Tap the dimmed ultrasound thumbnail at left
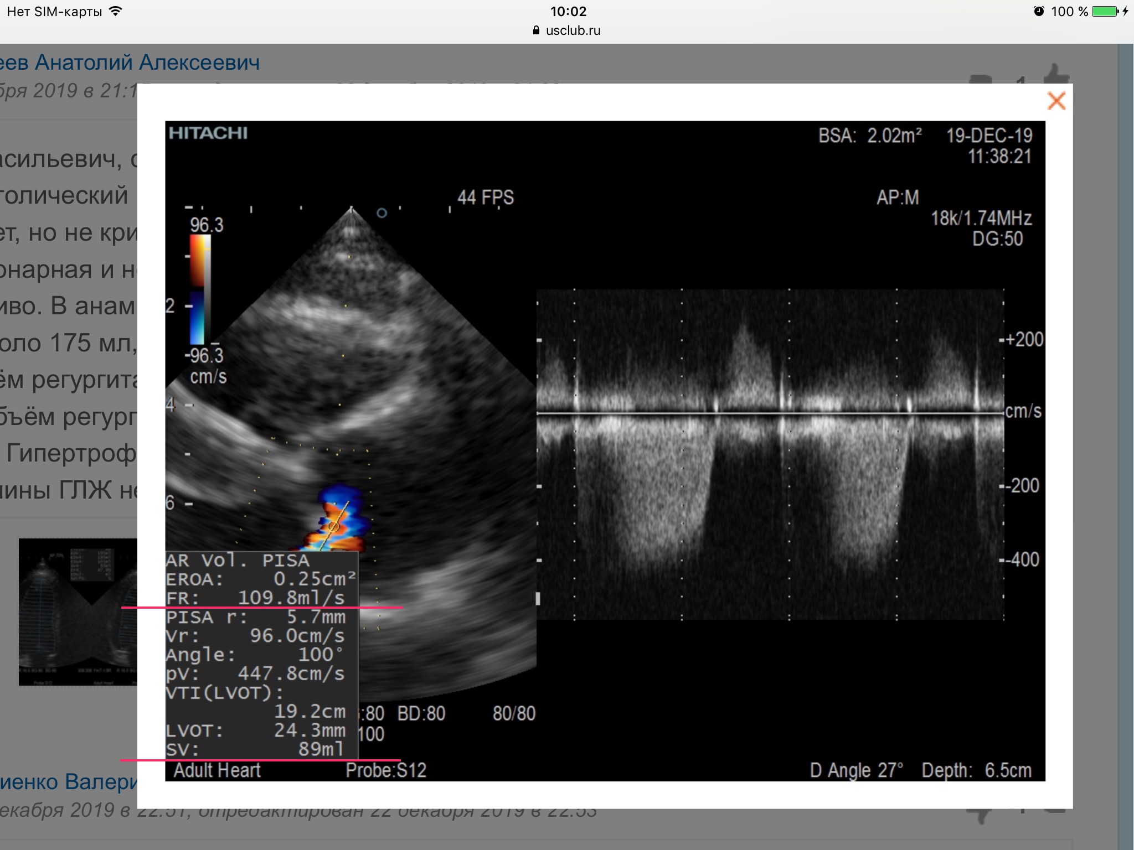 78,611
